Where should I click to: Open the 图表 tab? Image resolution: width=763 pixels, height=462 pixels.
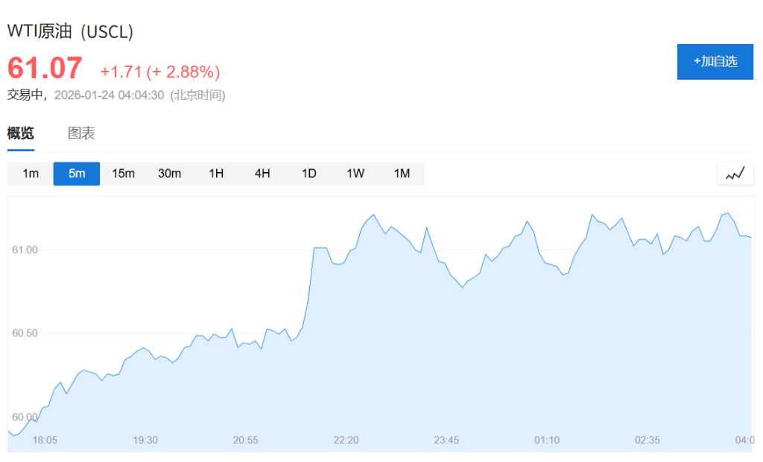coord(81,134)
